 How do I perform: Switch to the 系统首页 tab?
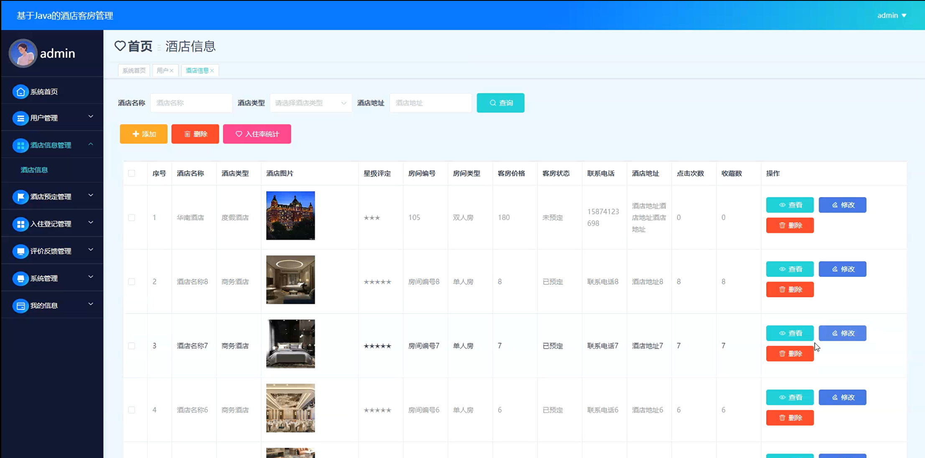point(134,71)
